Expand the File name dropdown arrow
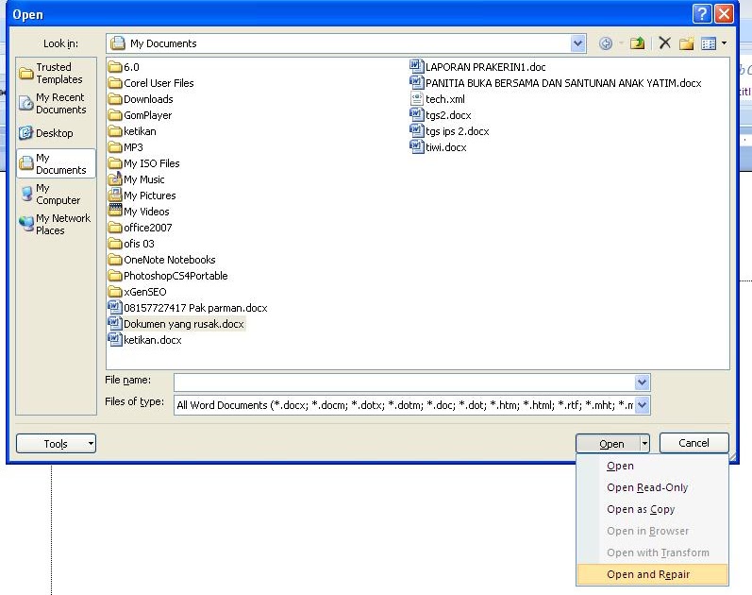The height and width of the screenshot is (595, 752). tap(643, 382)
